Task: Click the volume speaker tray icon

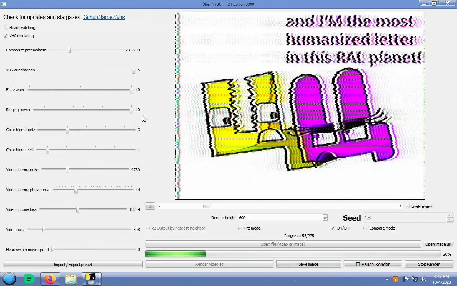Action: pos(423,279)
